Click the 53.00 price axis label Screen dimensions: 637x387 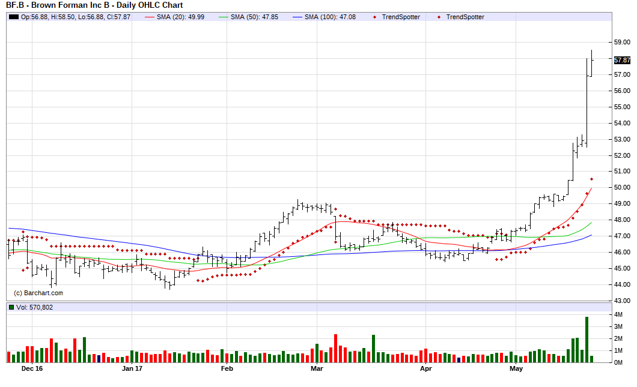click(622, 139)
